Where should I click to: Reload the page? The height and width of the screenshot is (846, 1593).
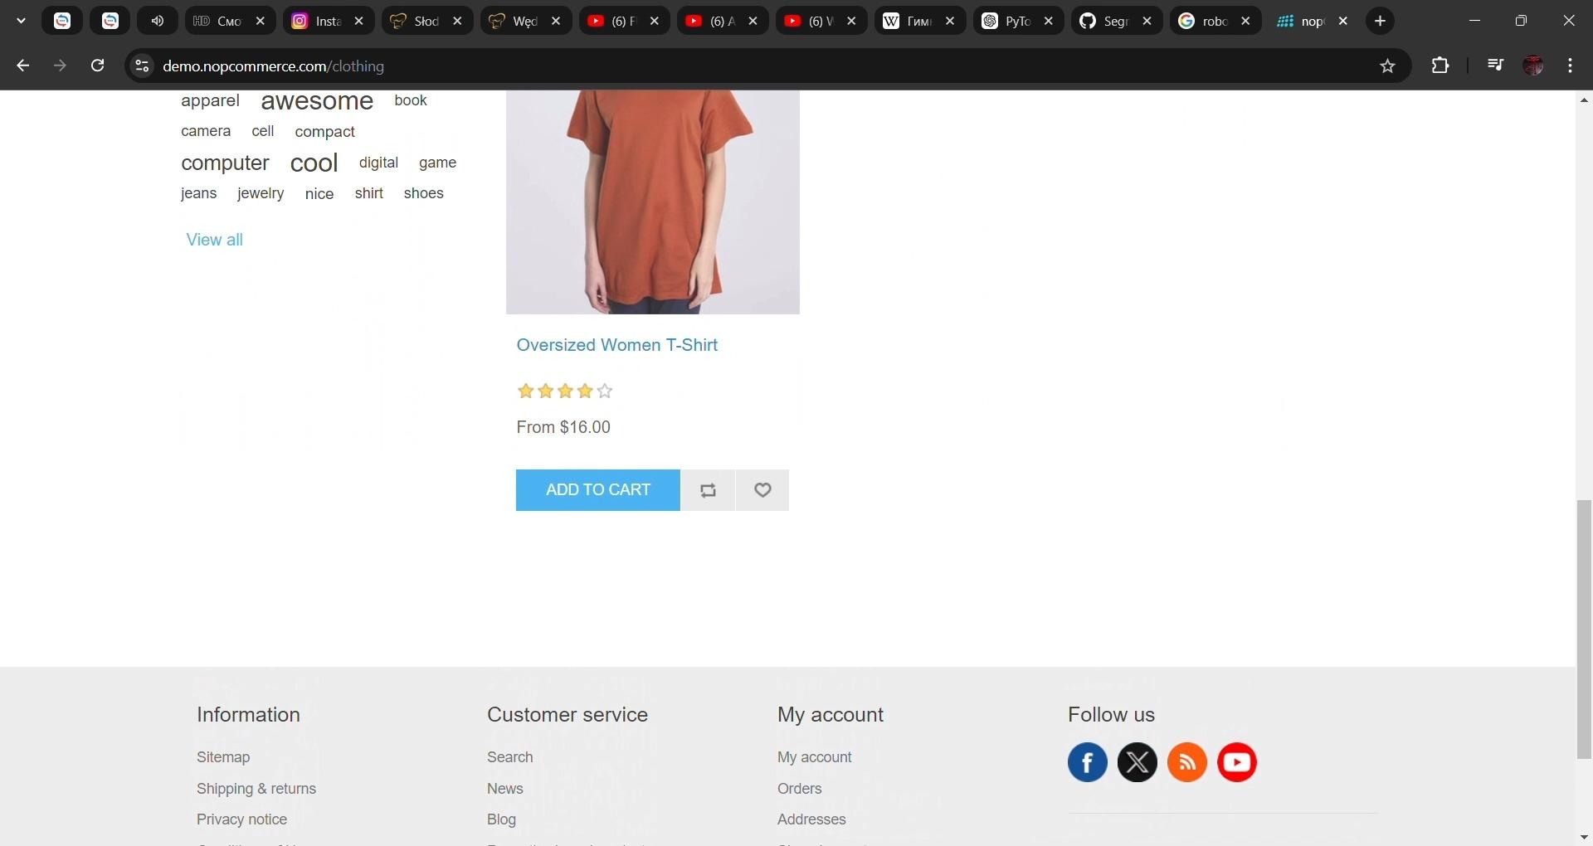(x=97, y=66)
